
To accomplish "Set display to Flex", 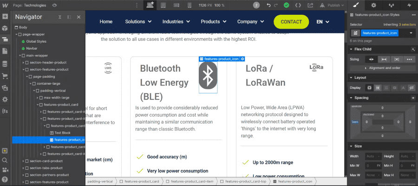I will tap(378, 88).
